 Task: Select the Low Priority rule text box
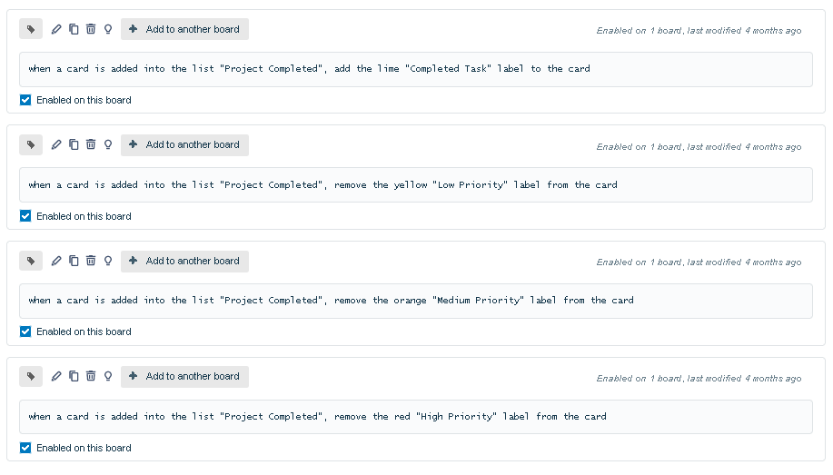pyautogui.click(x=416, y=185)
